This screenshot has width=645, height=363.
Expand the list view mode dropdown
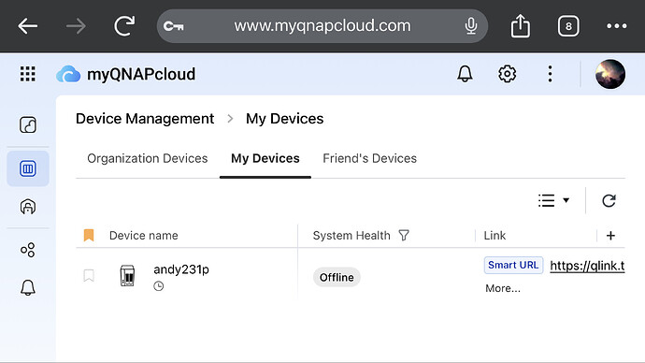pyautogui.click(x=553, y=200)
